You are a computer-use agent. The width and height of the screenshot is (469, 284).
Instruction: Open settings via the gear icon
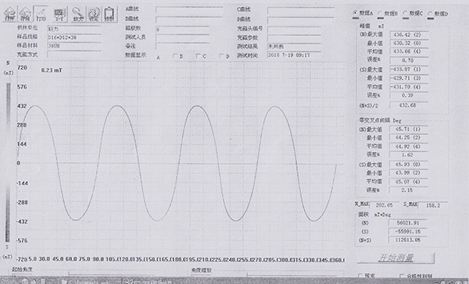[94, 14]
